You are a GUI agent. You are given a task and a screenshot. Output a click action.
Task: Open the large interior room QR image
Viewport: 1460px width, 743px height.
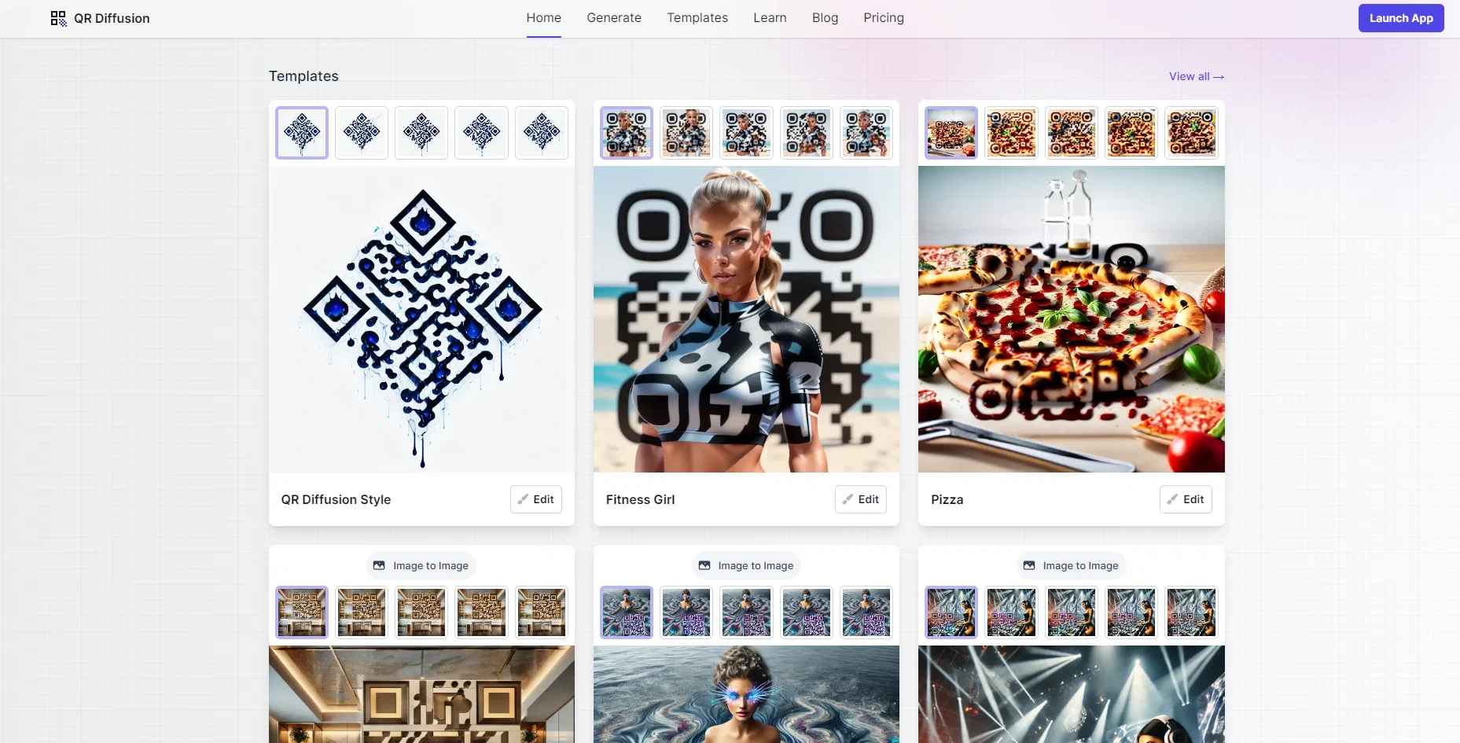pos(421,694)
